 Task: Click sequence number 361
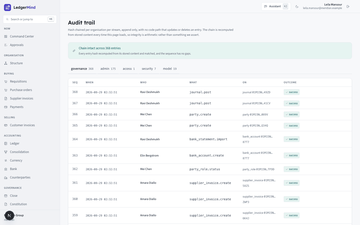click(75, 183)
